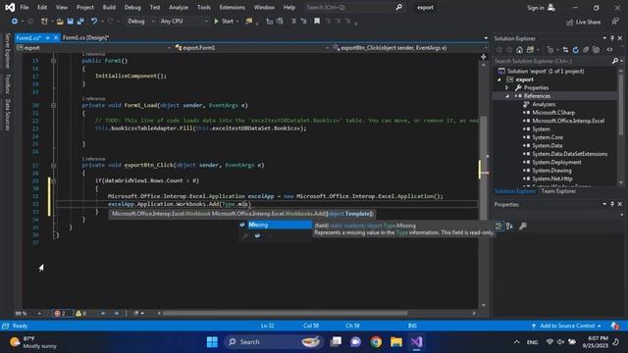This screenshot has height=353, width=628.
Task: Click the Refresh icon in Solution Explorer
Action: (576, 50)
